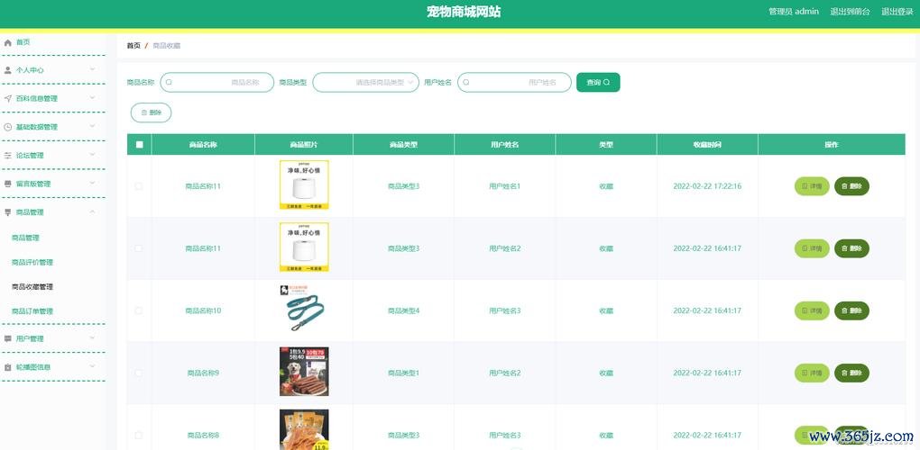Expand 轮播图信息 with its chevron
The width and height of the screenshot is (920, 450).
coord(92,367)
